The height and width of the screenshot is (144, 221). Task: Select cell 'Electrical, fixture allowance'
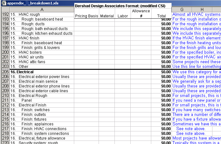[x=42, y=138]
